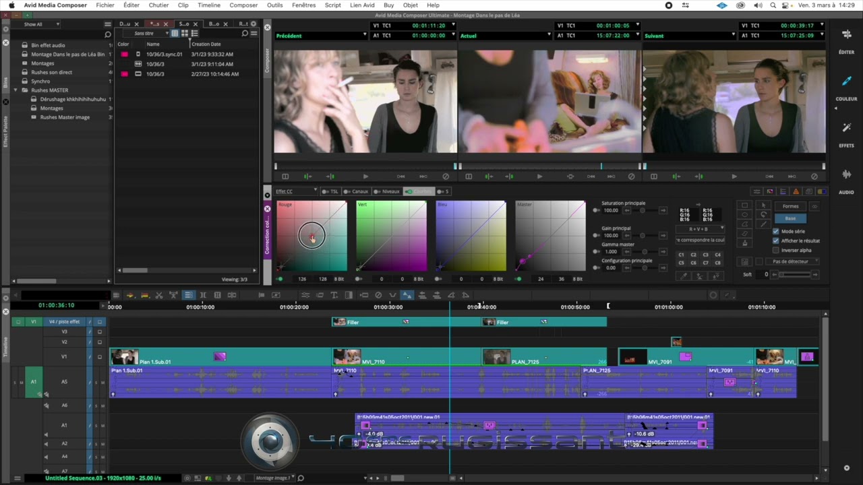Open the Composer menu

[x=243, y=5]
